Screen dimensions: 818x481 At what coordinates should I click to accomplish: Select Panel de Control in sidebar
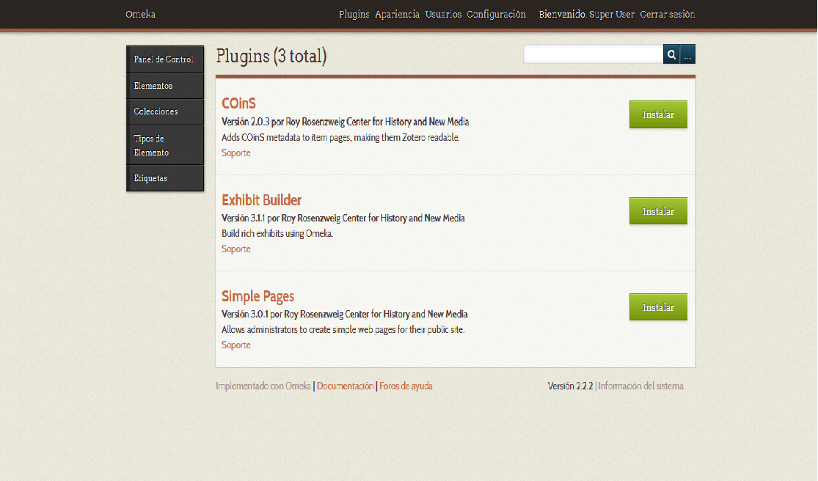click(x=164, y=59)
